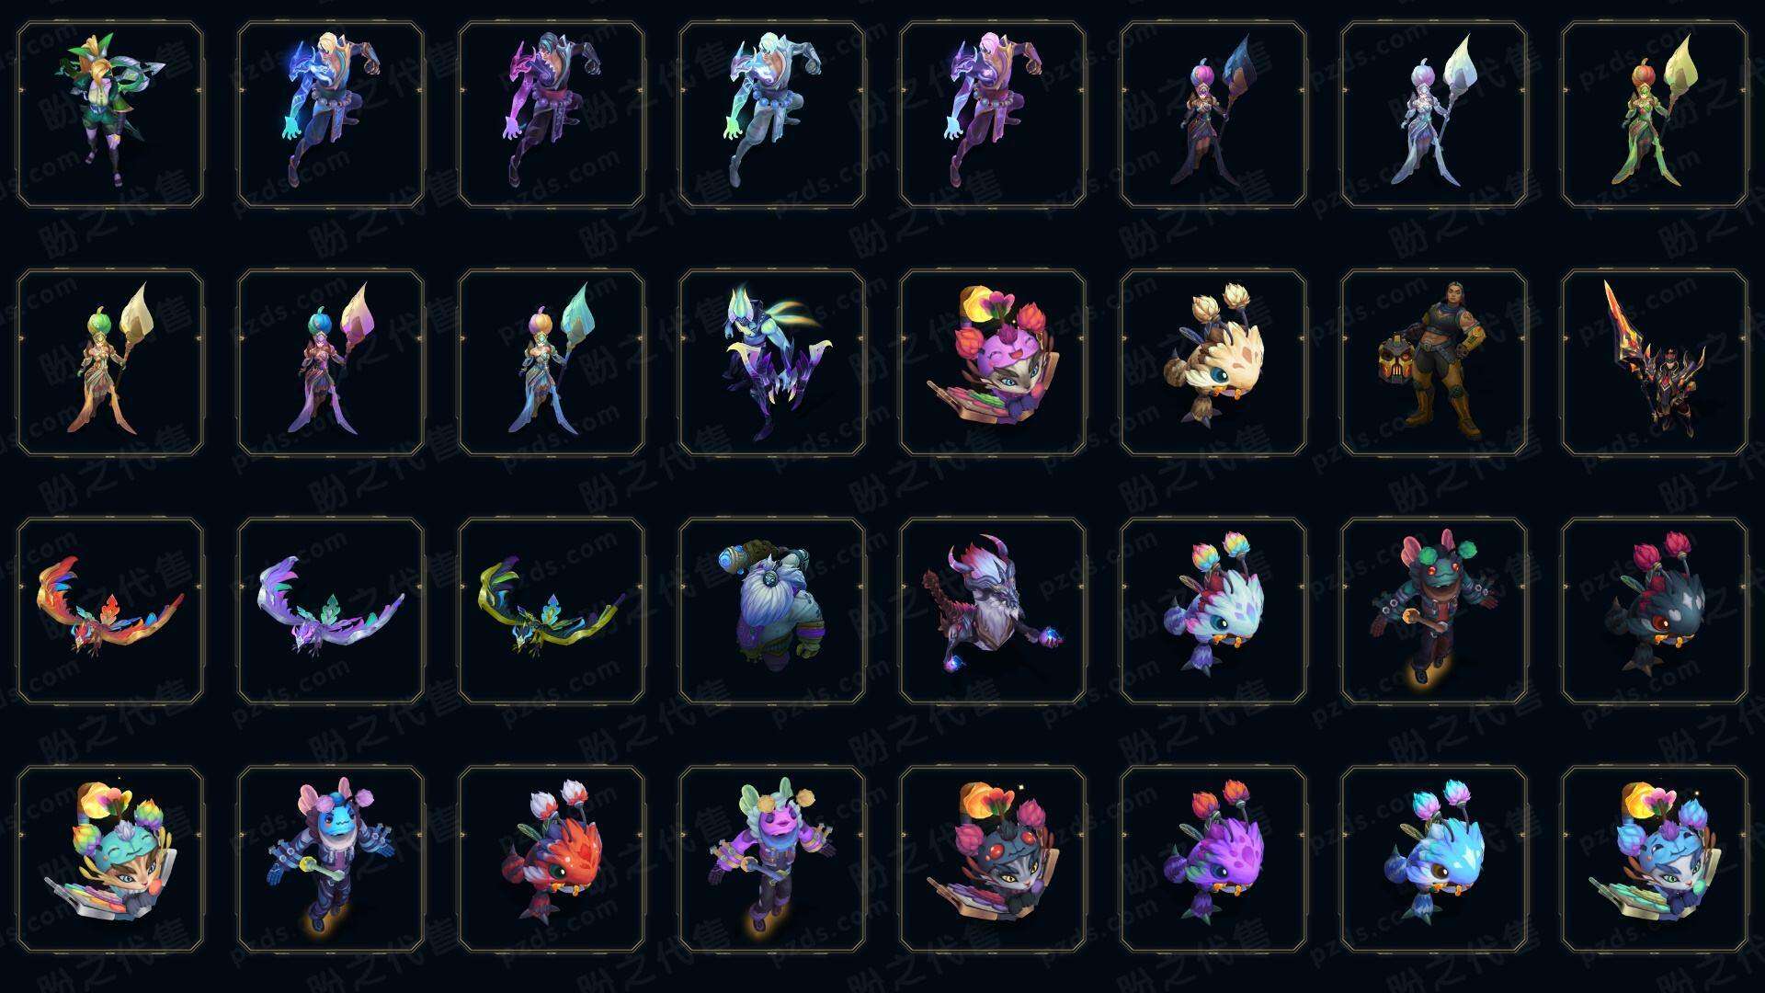Screen dimensions: 1765x993
Task: Select the horned purple creature with chain
Action: click(x=993, y=611)
